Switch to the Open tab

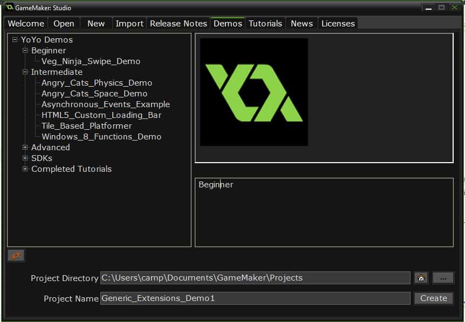pyautogui.click(x=64, y=23)
